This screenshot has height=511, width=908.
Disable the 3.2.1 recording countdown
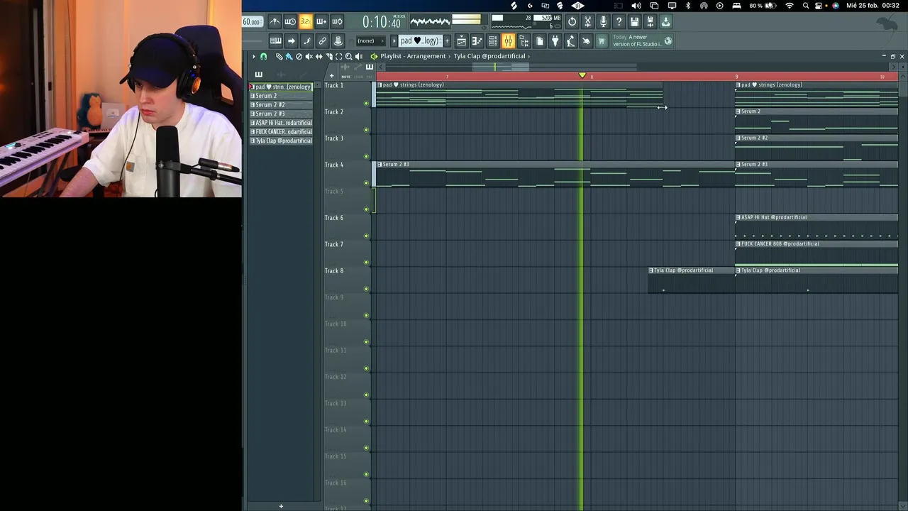click(305, 21)
